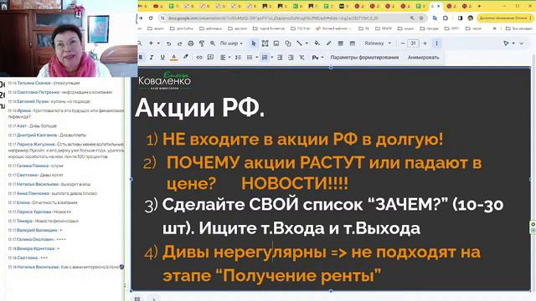Open the highlight color marker tool
Screen dimensions: 536x301
click(x=186, y=58)
